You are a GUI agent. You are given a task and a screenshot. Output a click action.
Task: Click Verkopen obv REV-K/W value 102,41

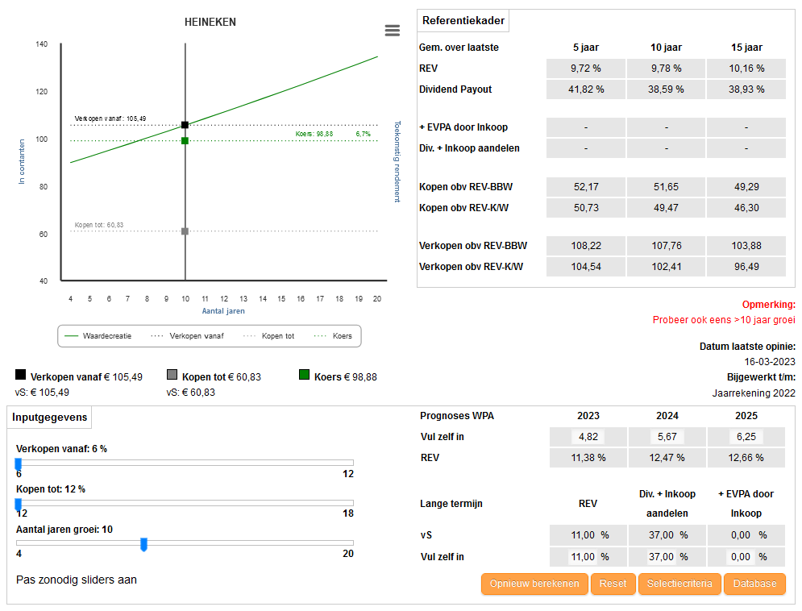[667, 267]
